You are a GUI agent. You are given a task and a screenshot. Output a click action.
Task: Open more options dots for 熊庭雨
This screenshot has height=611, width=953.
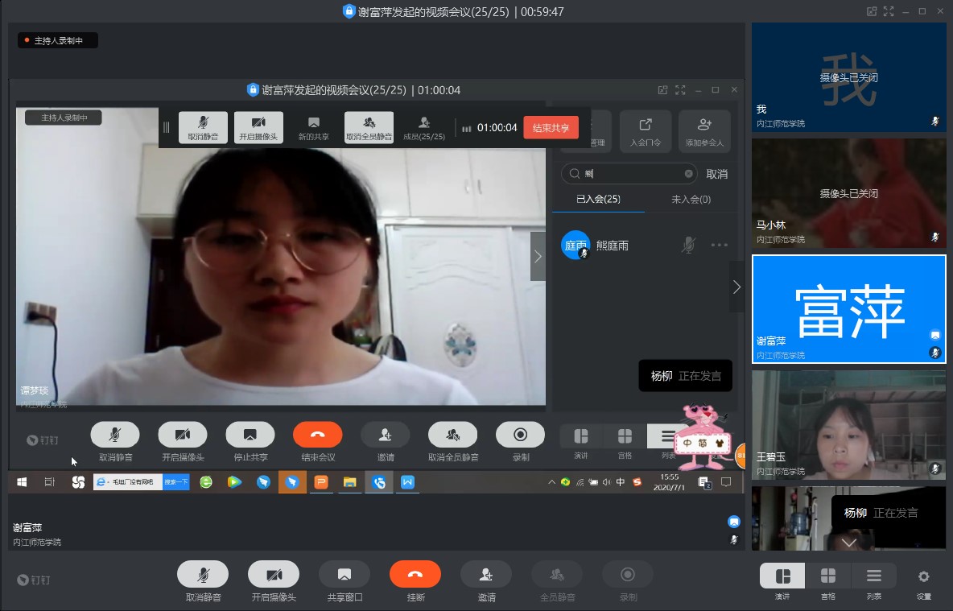point(719,245)
